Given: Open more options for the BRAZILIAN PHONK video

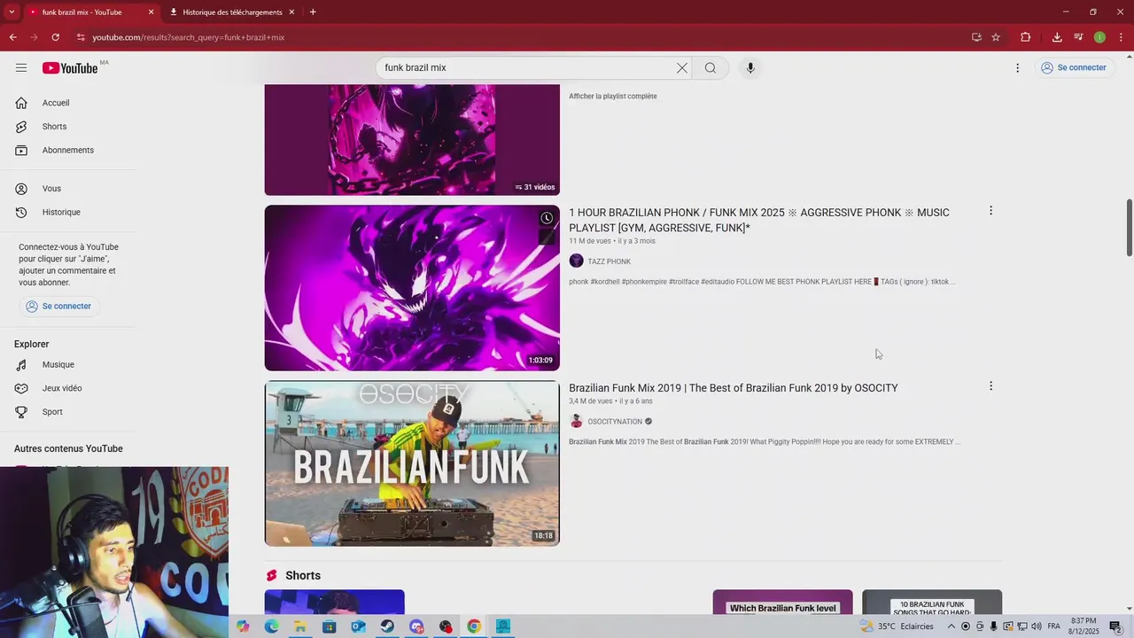Looking at the screenshot, I should [x=990, y=211].
